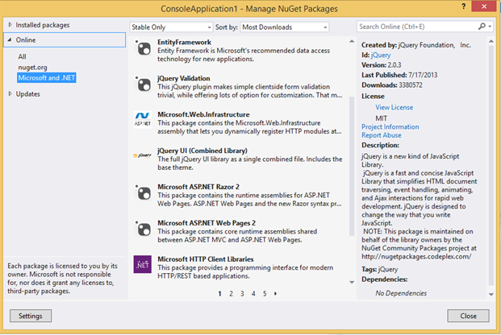Select the Microsoft and .NET source

pos(47,78)
